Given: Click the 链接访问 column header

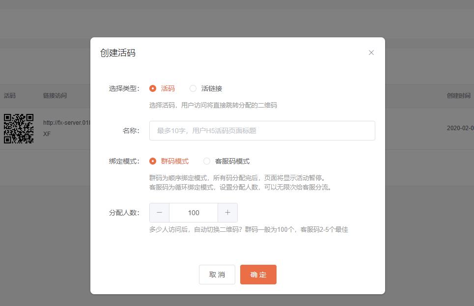Looking at the screenshot, I should tap(55, 96).
